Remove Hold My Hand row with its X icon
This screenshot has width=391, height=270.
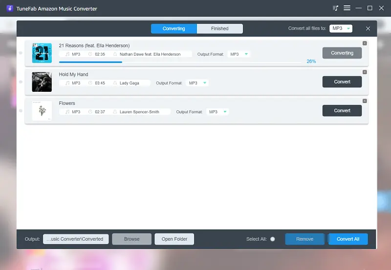pos(365,72)
